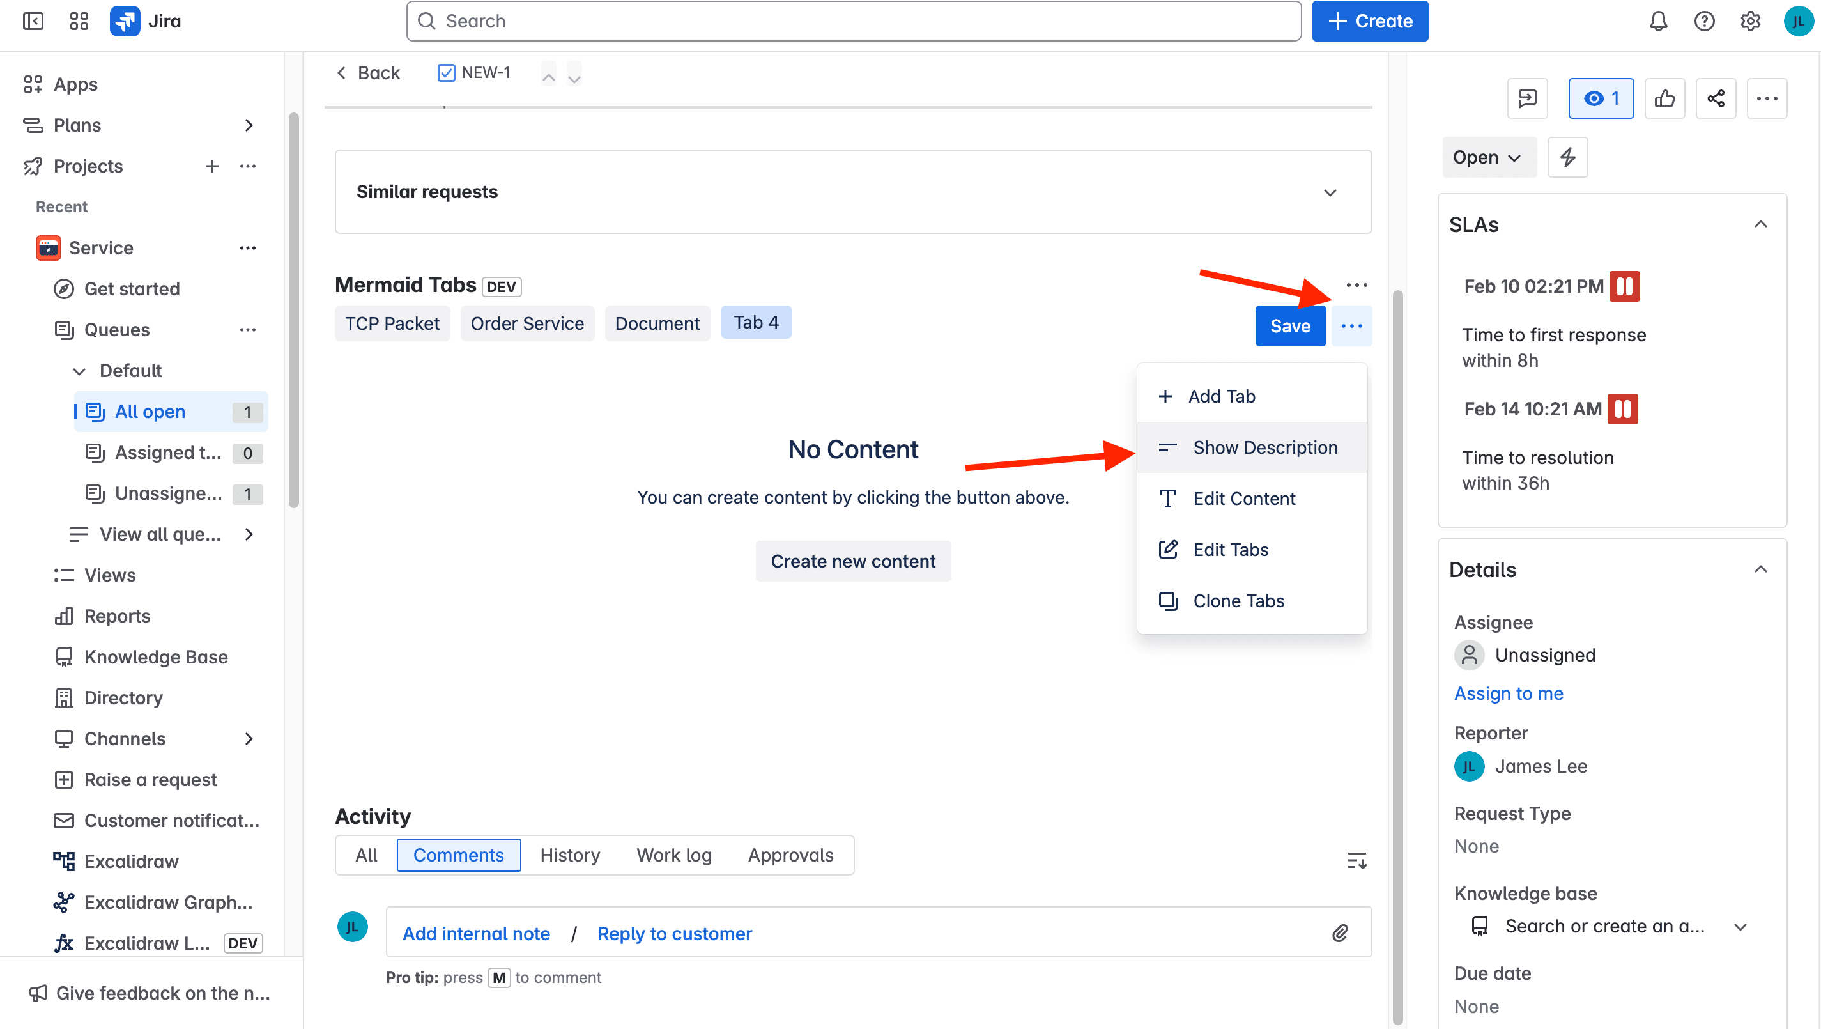Toggle the watch eye button
Screen dimensions: 1821x1029
click(1601, 98)
